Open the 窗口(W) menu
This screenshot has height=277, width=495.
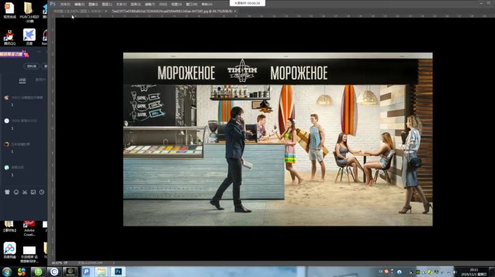[192, 5]
